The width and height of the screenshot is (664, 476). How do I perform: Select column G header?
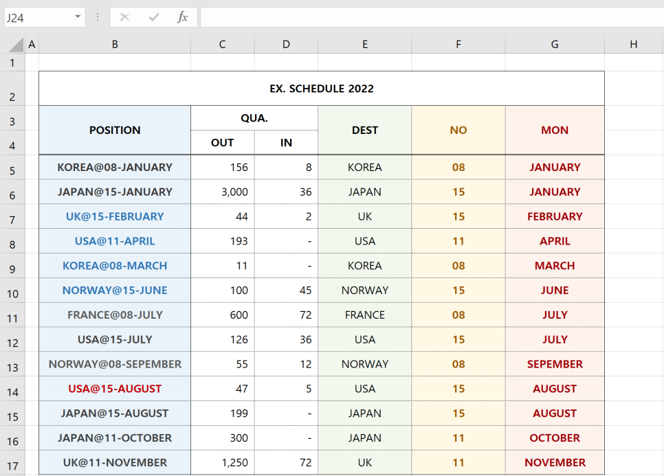555,45
